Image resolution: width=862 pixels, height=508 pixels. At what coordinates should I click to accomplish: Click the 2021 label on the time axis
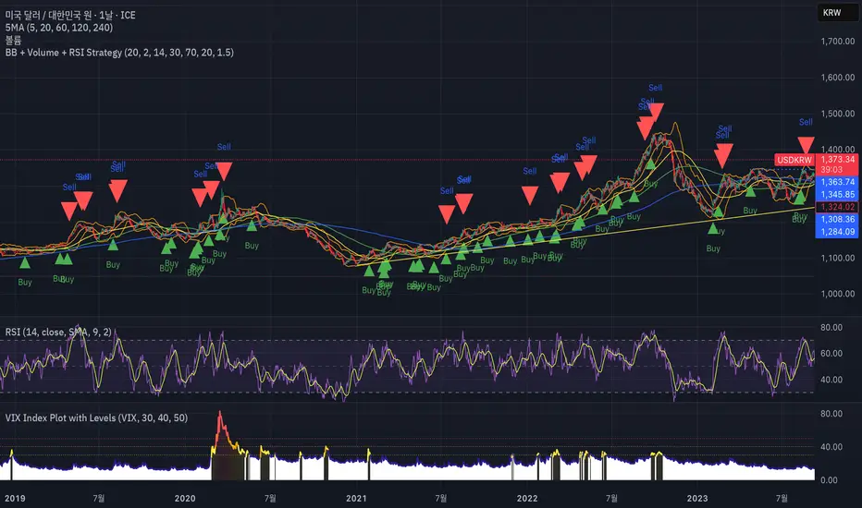[356, 498]
